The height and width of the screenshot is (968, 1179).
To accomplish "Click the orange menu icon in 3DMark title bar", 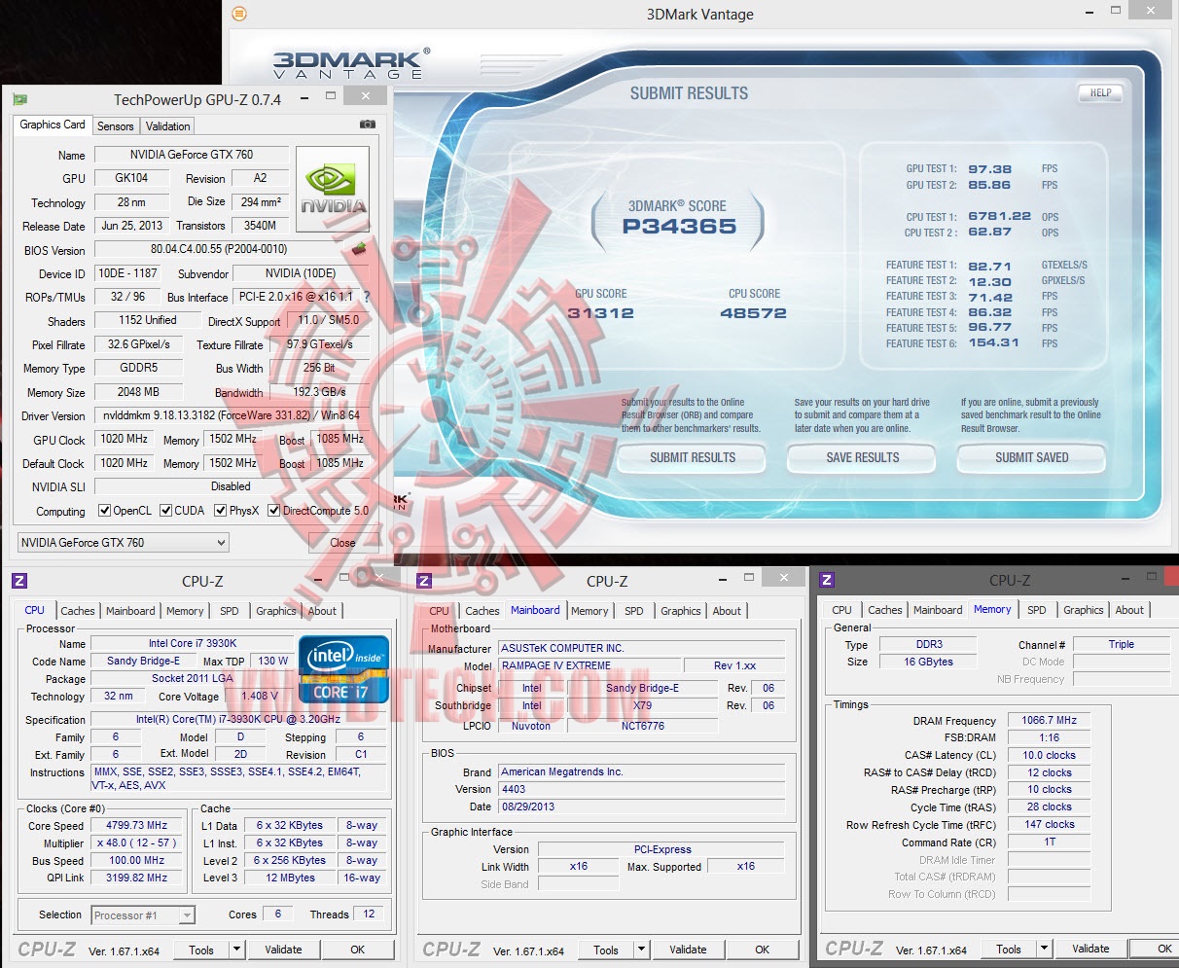I will click(239, 14).
